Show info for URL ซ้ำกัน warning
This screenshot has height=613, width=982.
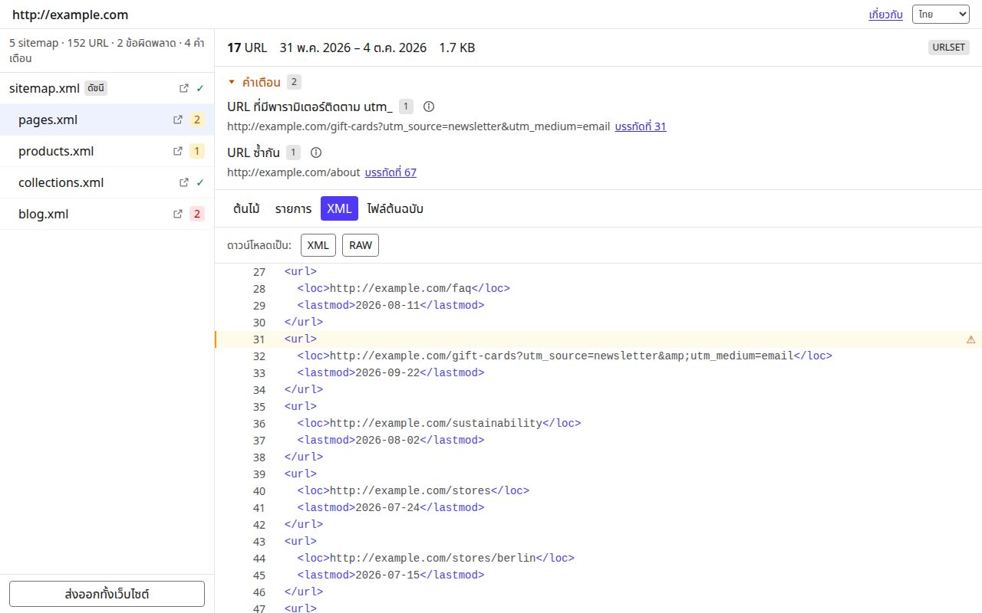pyautogui.click(x=316, y=152)
